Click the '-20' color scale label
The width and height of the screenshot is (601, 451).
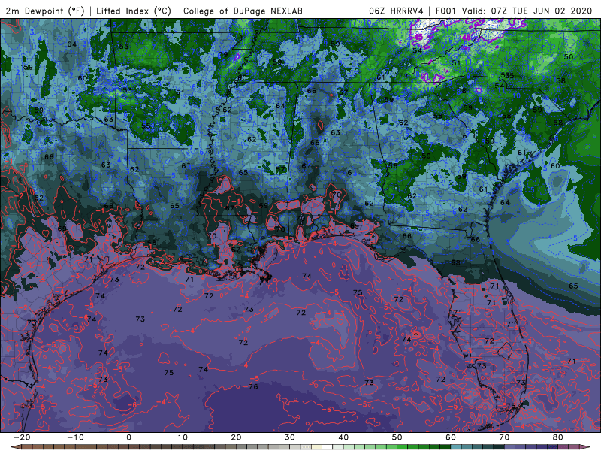pos(22,437)
